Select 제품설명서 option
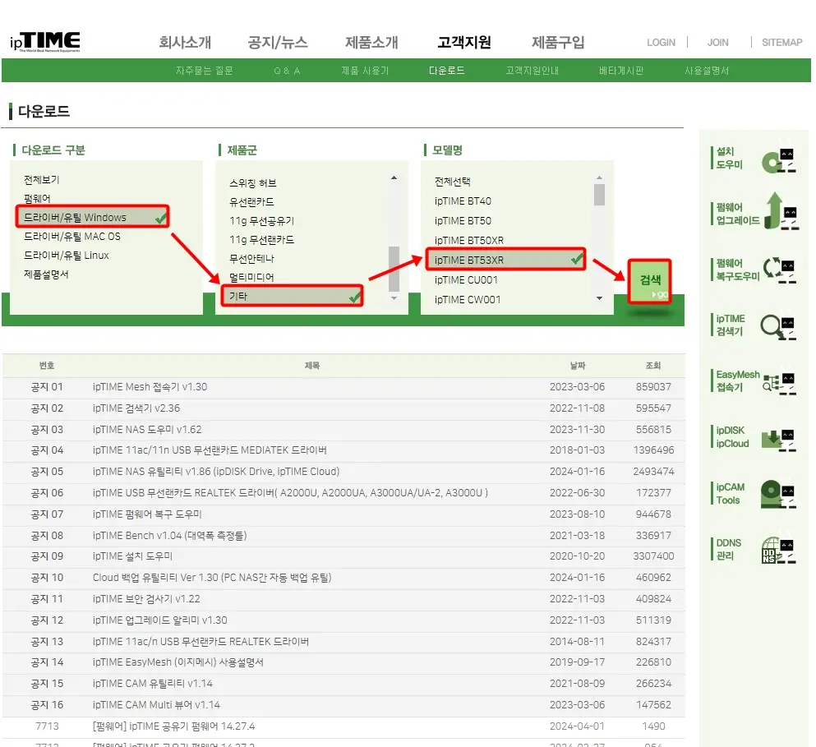This screenshot has height=747, width=816. click(46, 274)
